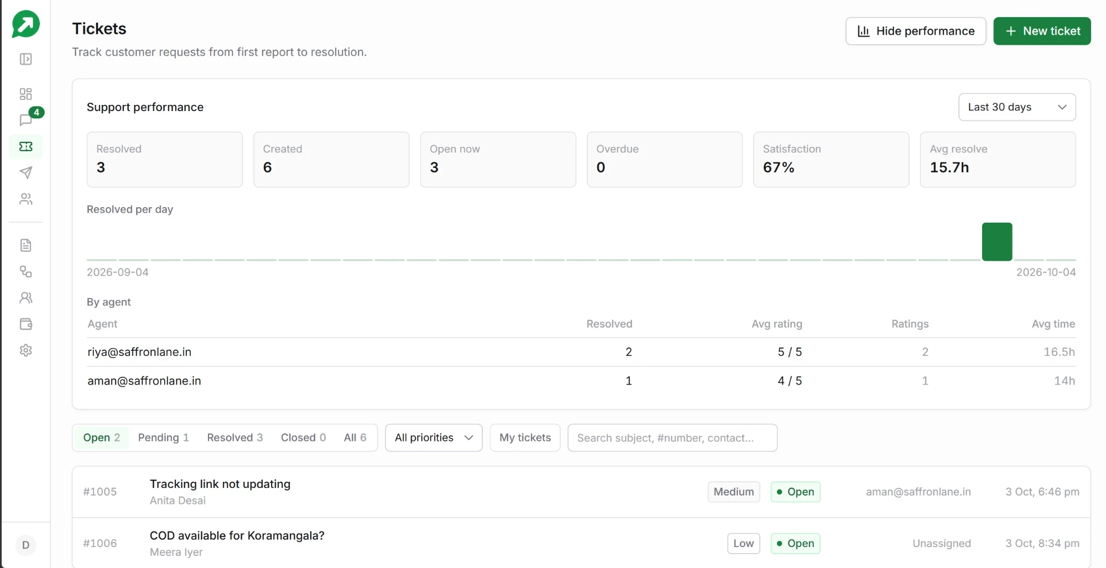Click ticket number #1005
Screen dimensions: 1106x568
pyautogui.click(x=100, y=492)
